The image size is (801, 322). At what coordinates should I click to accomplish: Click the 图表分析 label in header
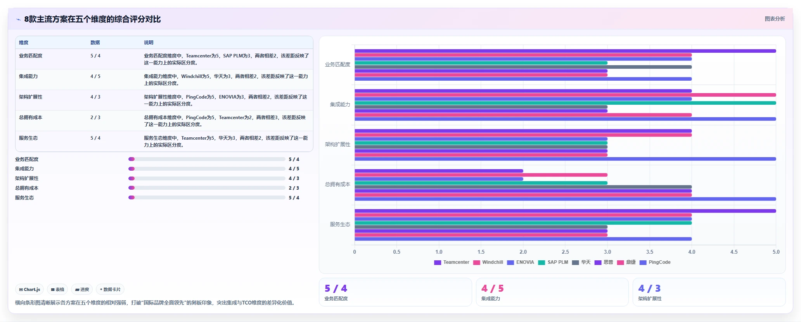tap(775, 19)
